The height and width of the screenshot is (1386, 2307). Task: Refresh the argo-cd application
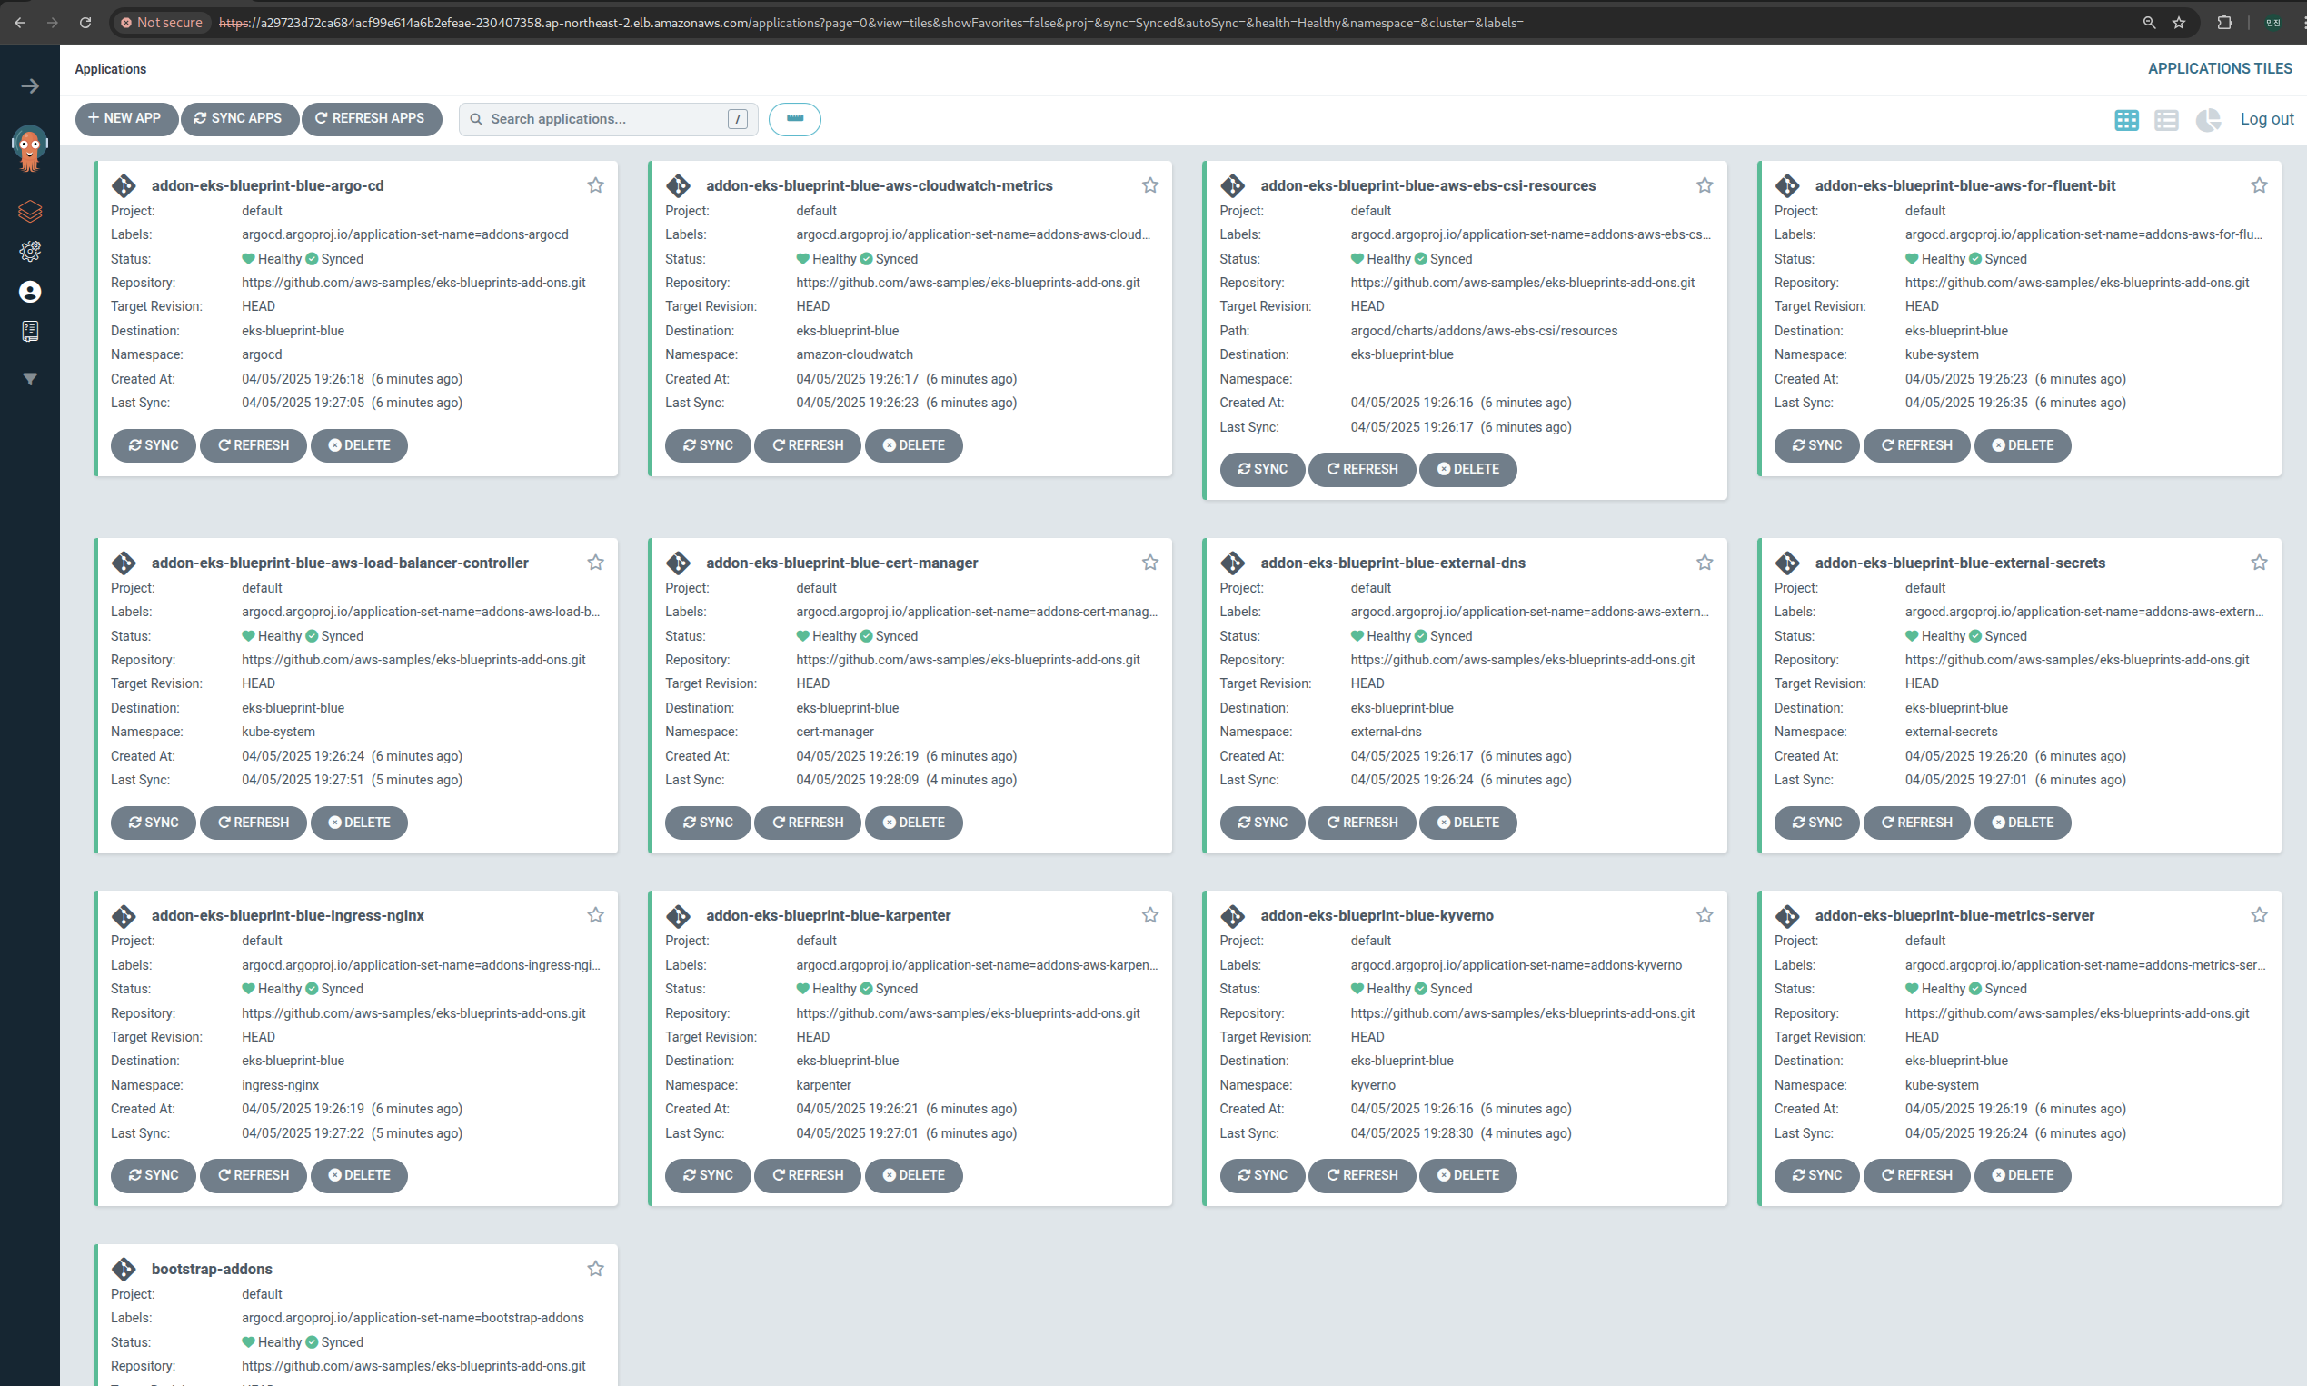coord(253,445)
